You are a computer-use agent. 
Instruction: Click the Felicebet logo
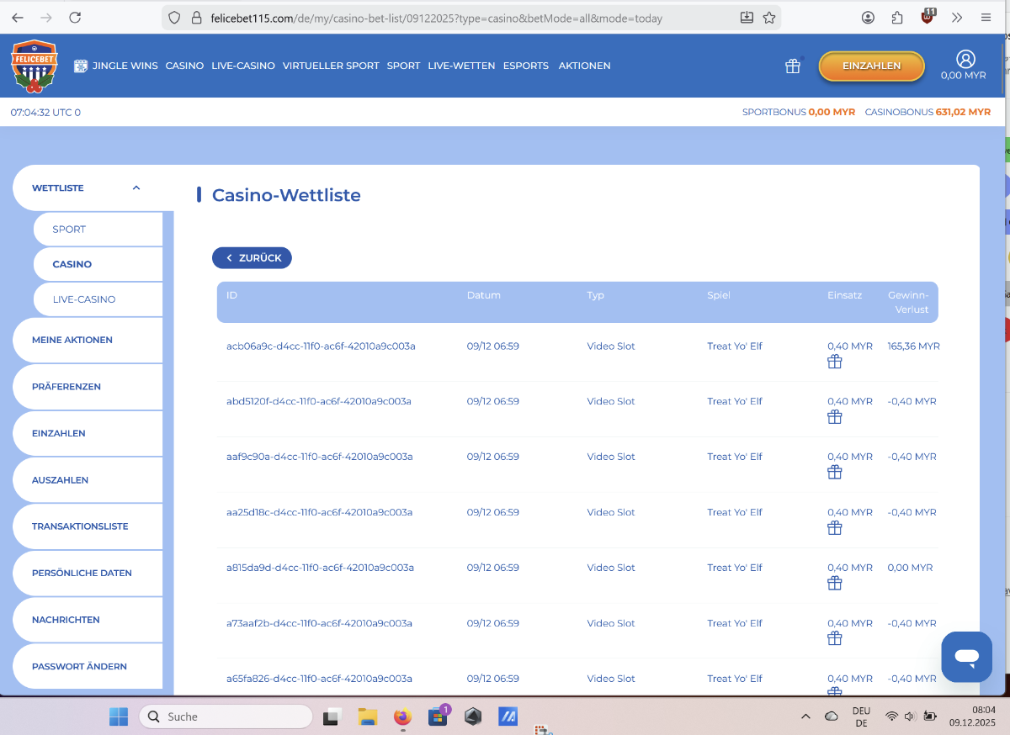coord(34,66)
